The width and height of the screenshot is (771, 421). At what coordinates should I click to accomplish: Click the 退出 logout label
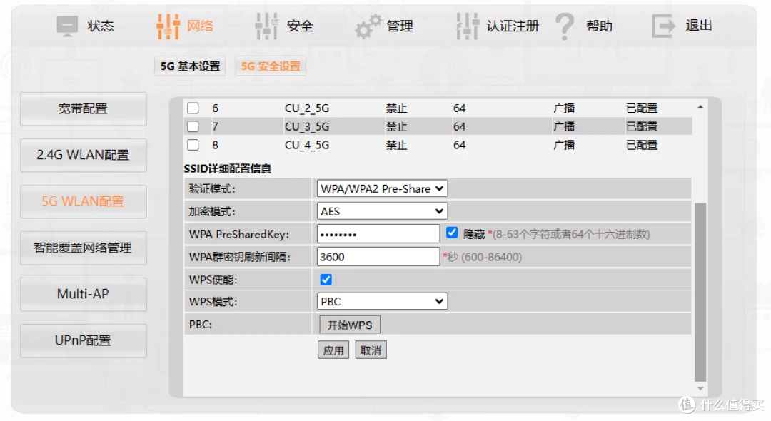(x=699, y=25)
